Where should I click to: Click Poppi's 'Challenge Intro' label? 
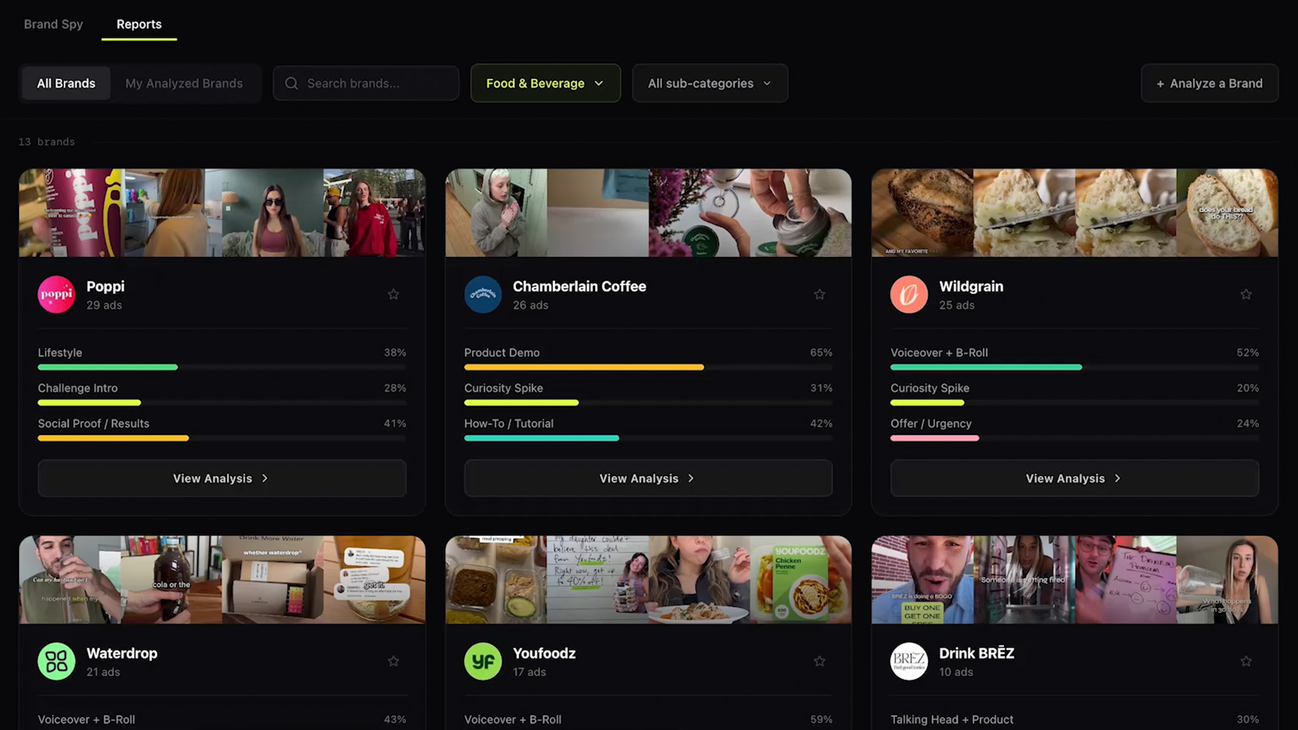coord(78,388)
